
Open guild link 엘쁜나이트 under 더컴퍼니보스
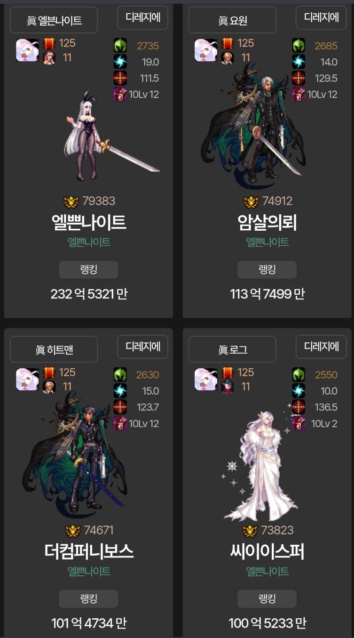89,571
